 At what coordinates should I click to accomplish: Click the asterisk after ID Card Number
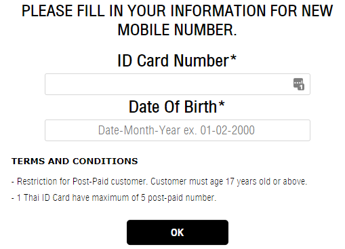233,58
